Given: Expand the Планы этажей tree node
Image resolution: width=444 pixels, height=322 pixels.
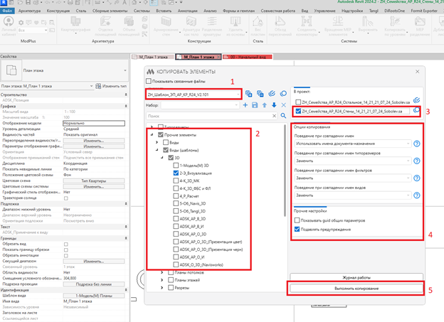Looking at the screenshot, I should (162, 280).
